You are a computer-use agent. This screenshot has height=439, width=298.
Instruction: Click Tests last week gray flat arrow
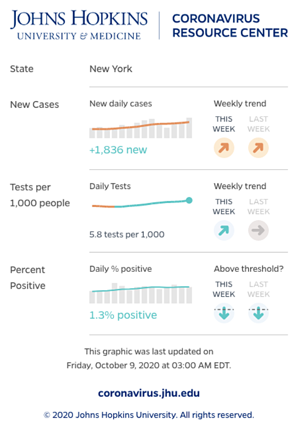[x=258, y=230]
